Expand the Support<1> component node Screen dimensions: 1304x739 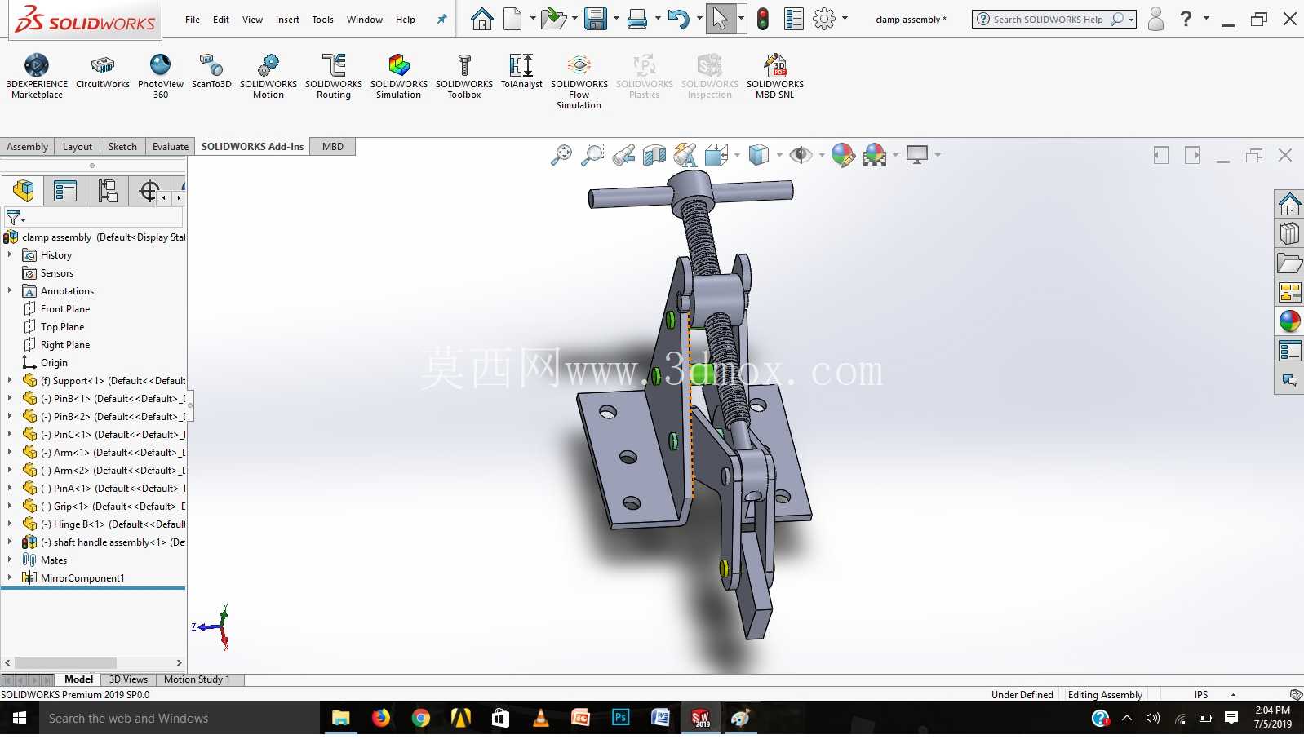(10, 380)
